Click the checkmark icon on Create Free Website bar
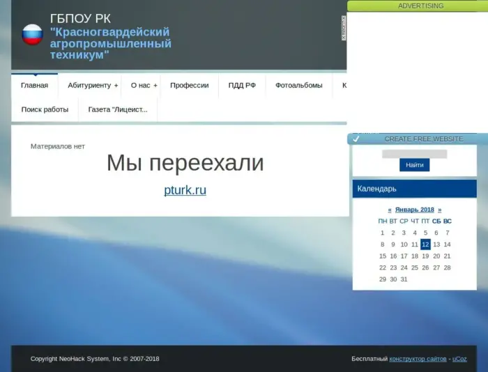488x372 pixels. (356, 139)
